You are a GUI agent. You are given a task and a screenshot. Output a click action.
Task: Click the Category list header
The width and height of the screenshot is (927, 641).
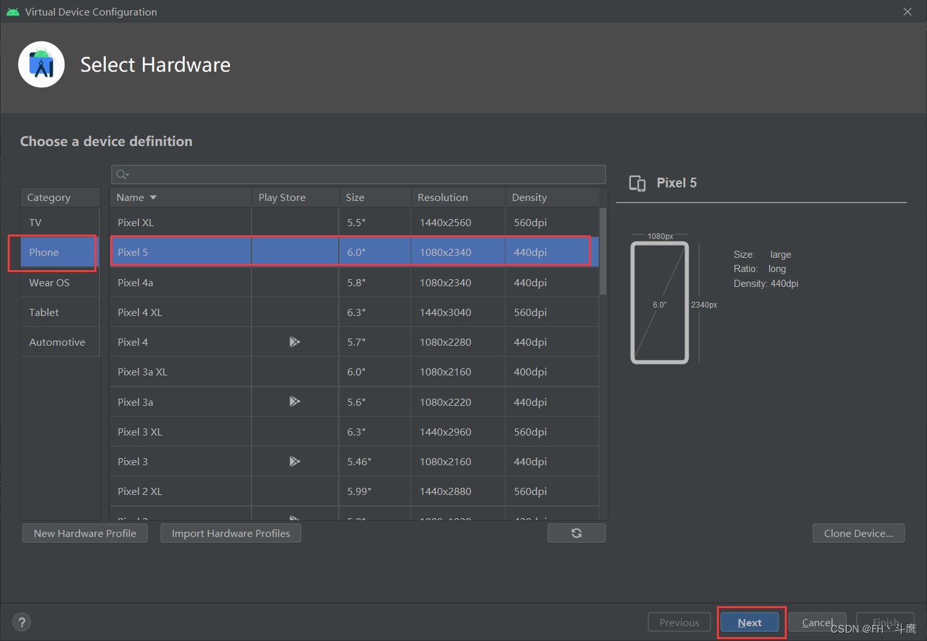click(x=60, y=197)
